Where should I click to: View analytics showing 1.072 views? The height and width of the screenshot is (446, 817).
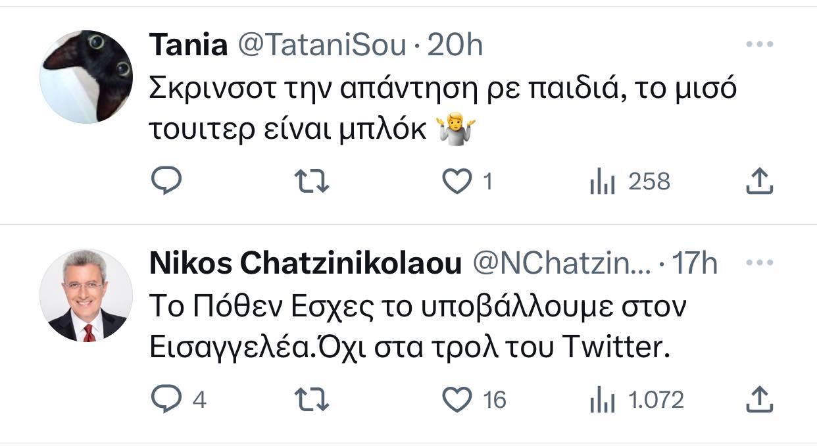[x=637, y=399]
